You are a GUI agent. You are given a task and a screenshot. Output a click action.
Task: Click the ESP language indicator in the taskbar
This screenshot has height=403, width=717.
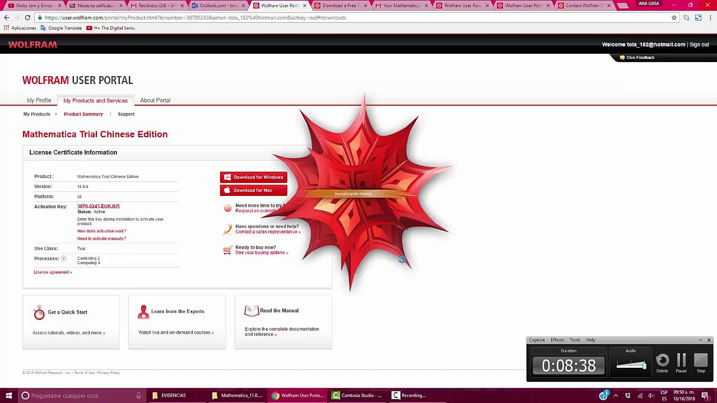[664, 396]
